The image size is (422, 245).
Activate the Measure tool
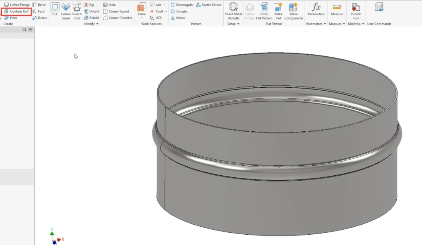tap(337, 10)
